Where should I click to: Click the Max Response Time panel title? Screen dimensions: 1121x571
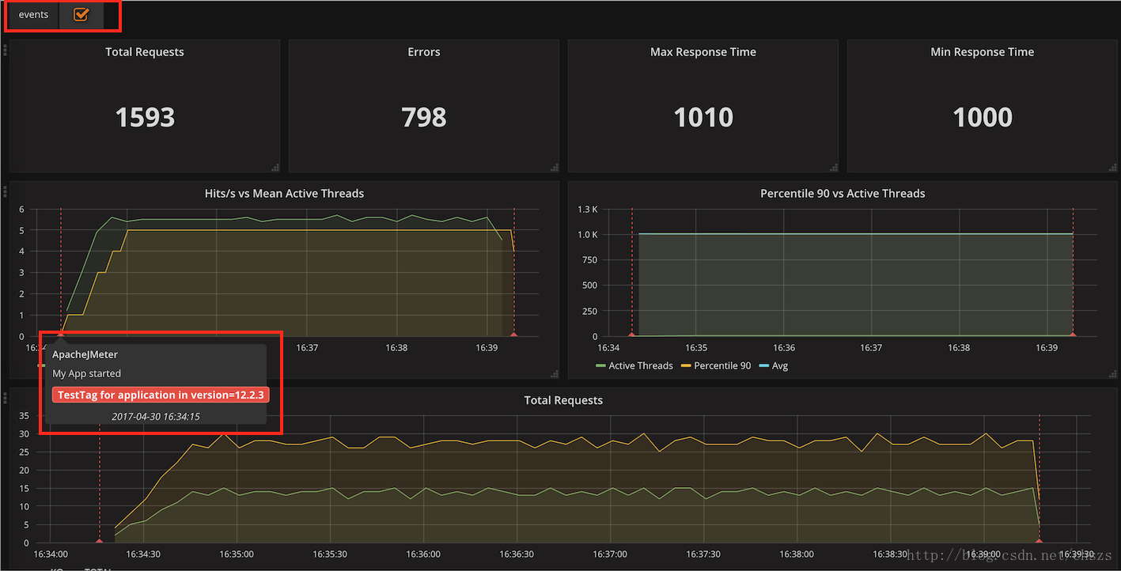[703, 51]
